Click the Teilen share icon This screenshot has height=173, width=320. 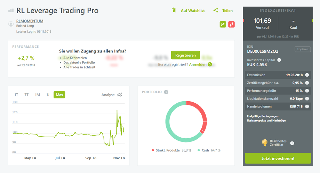[216, 10]
